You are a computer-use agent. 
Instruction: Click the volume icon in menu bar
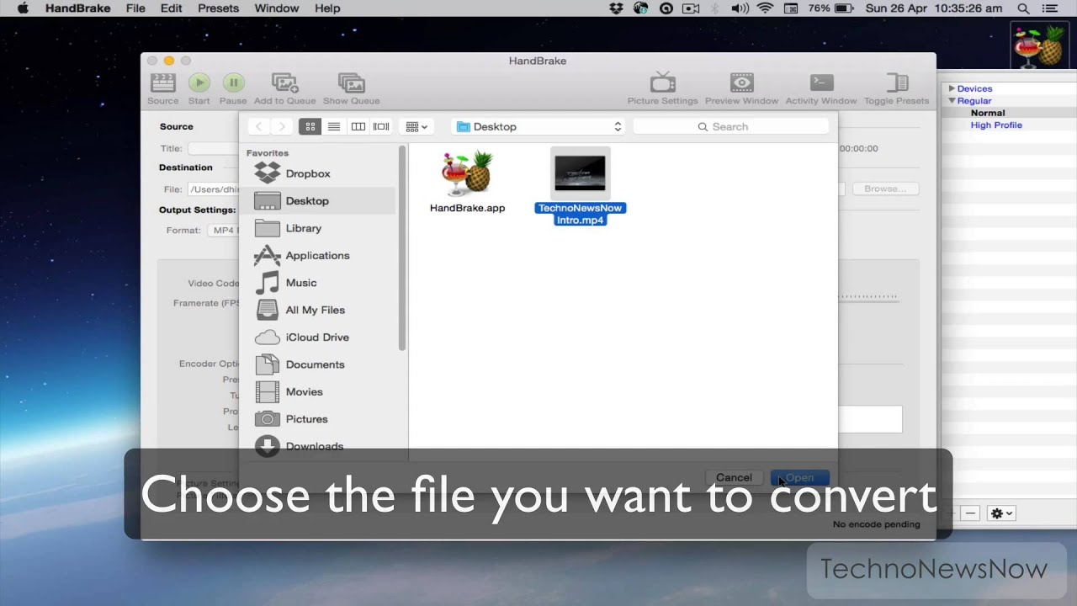click(740, 8)
